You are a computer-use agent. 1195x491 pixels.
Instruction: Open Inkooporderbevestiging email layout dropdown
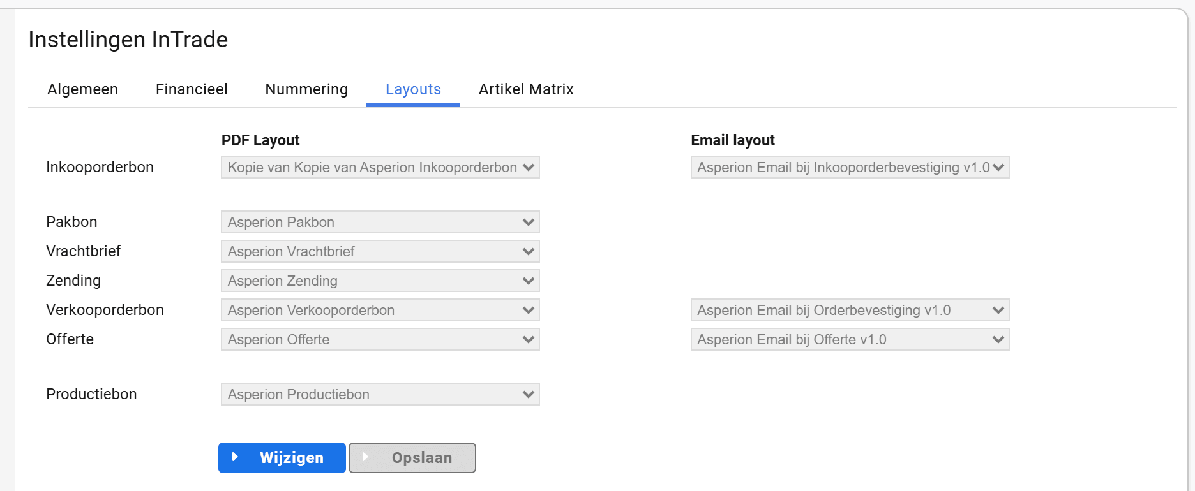pos(850,167)
